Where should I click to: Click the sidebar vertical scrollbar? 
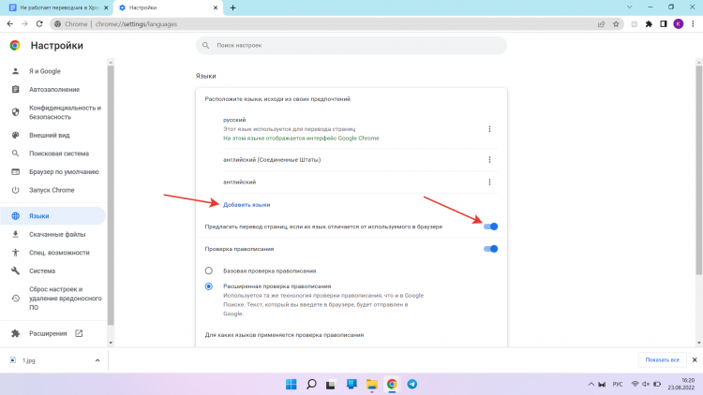click(110, 187)
